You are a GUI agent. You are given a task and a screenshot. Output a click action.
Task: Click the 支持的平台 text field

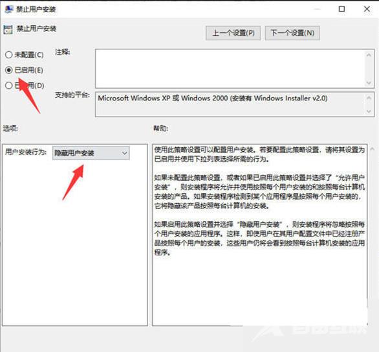tap(230, 104)
